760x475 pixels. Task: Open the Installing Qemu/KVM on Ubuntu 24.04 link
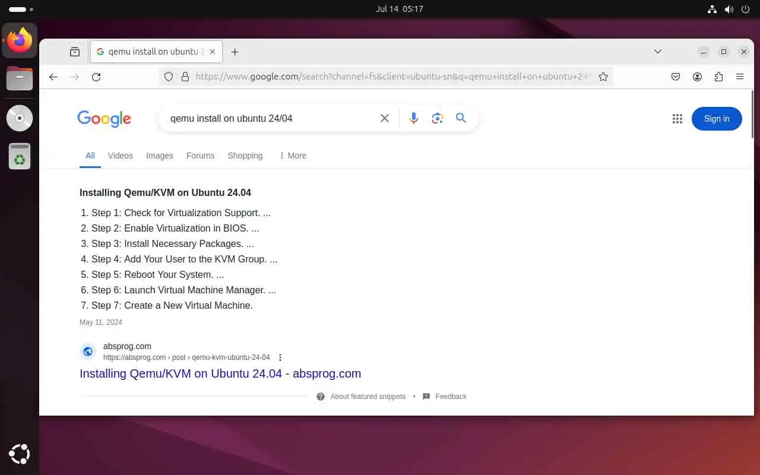pos(220,373)
